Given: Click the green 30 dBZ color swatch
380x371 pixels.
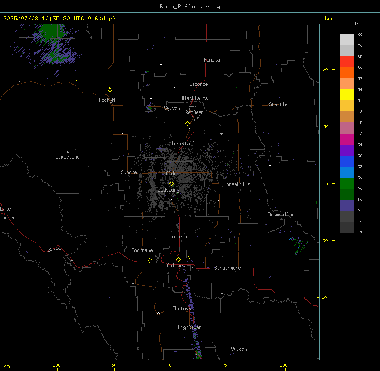Looking at the screenshot, I should click(346, 183).
